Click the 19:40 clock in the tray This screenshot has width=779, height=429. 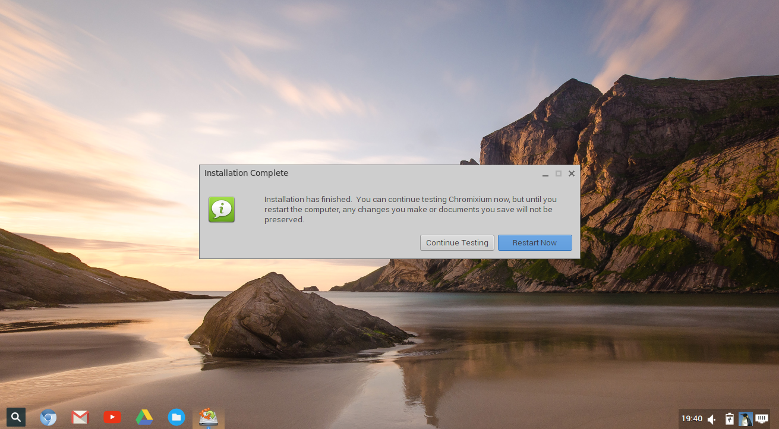(692, 418)
